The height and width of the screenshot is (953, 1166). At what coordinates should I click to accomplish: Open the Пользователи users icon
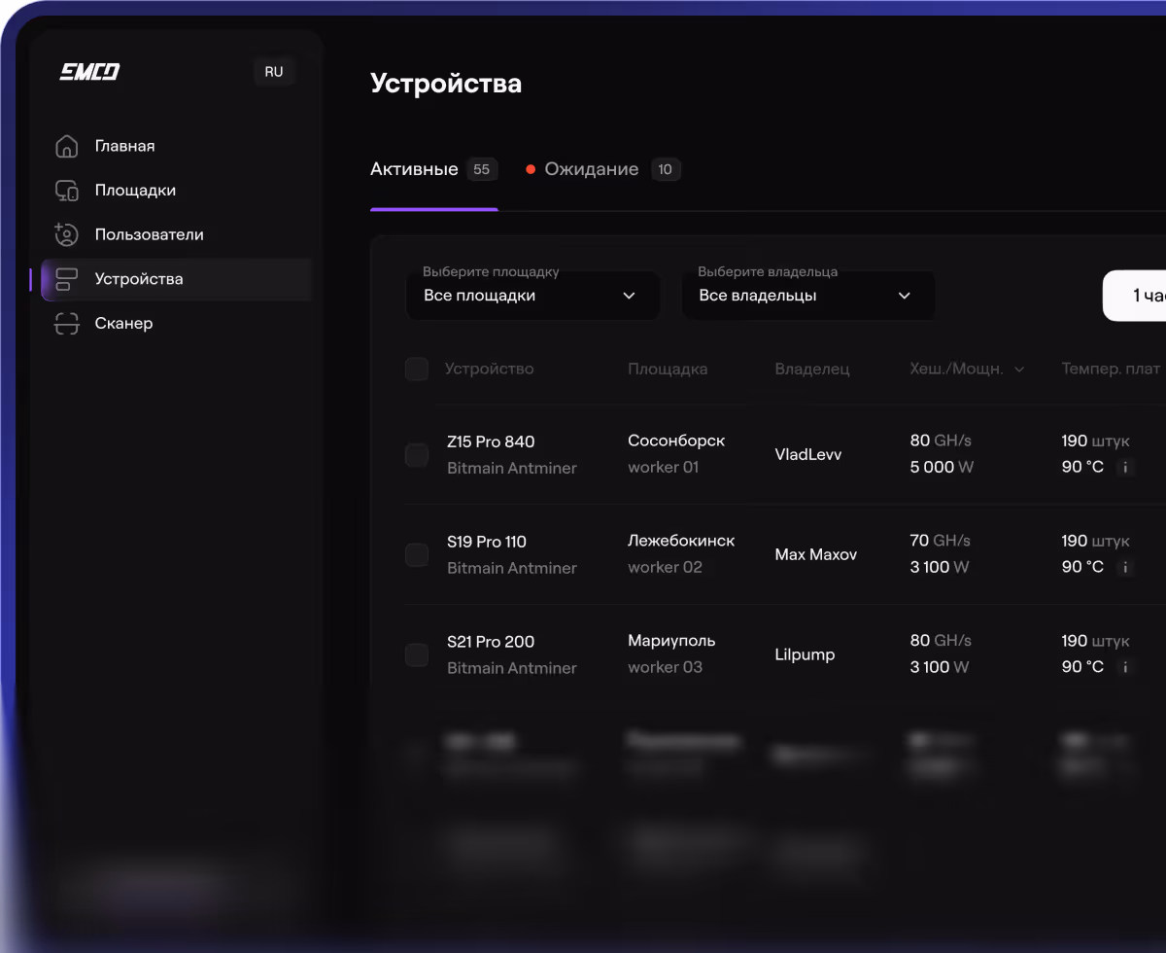point(66,234)
